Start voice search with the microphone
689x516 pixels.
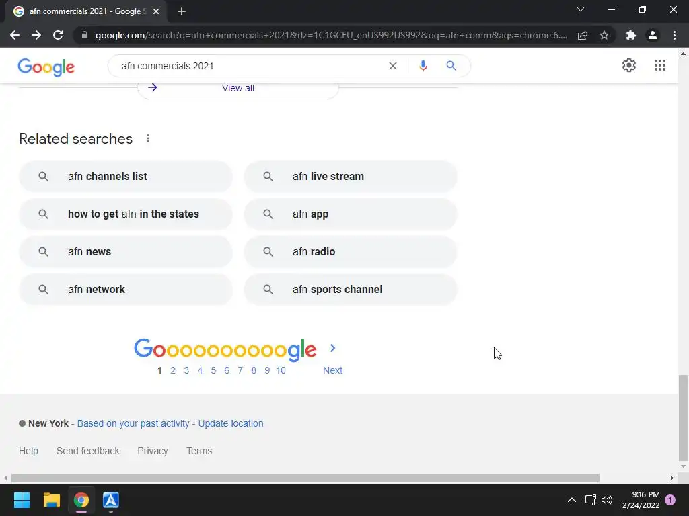[x=423, y=66]
